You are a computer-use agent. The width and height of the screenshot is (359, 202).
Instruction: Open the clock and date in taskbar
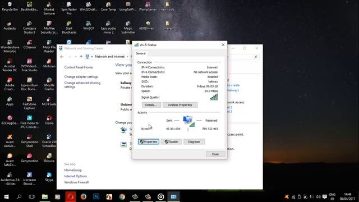[348, 196]
